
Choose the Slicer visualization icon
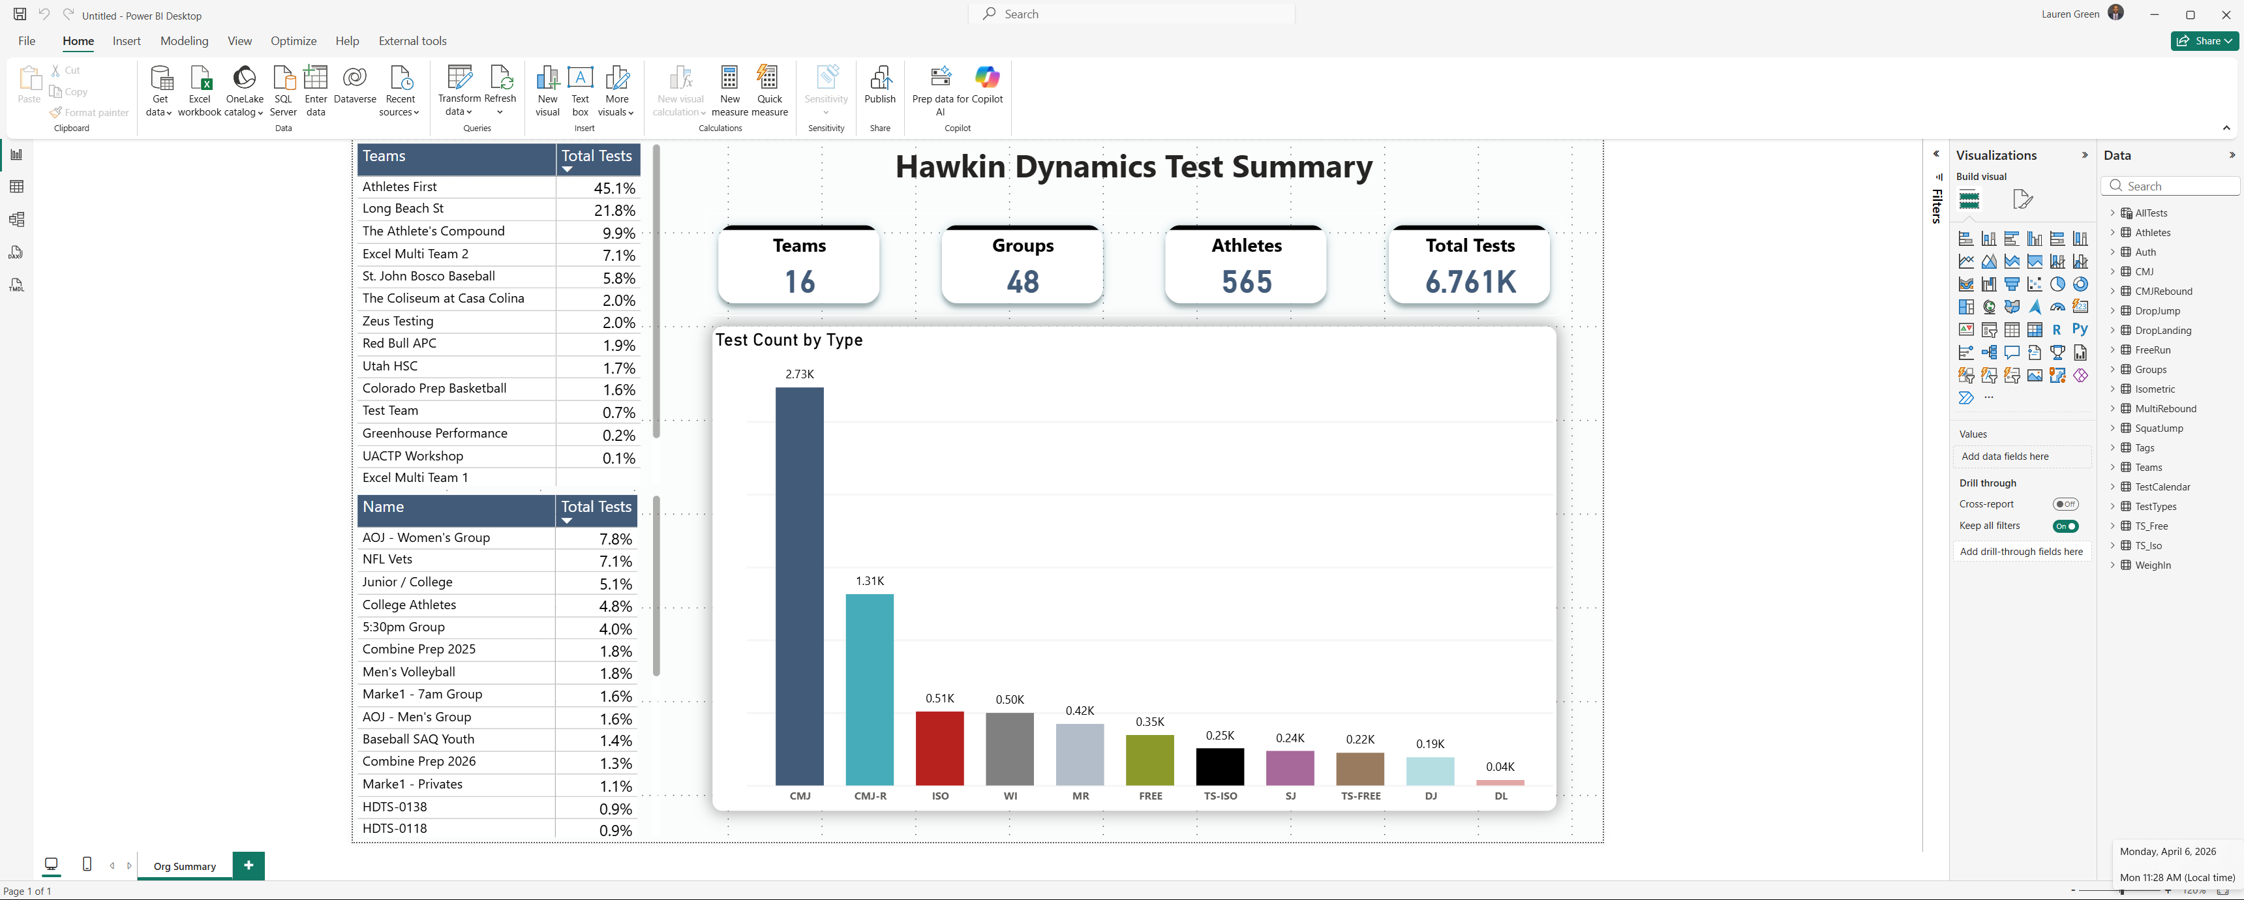(1990, 329)
